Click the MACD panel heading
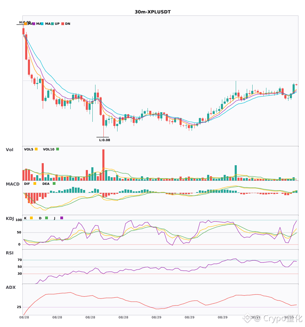 click(x=12, y=184)
